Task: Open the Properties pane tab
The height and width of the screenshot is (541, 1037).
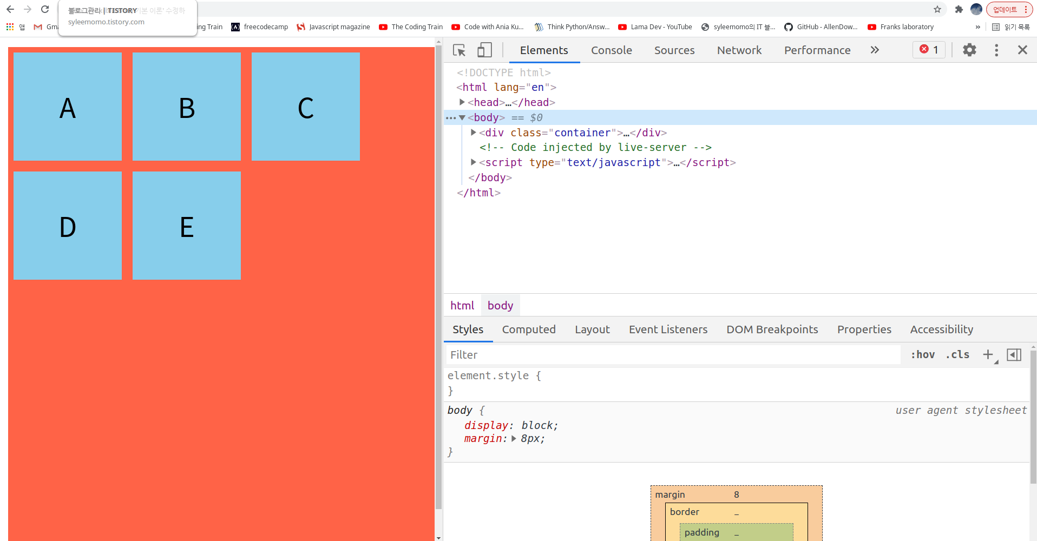Action: coord(864,329)
